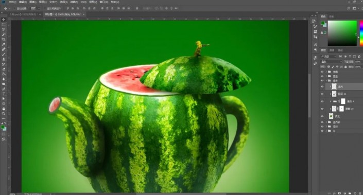The width and height of the screenshot is (363, 195).
Task: Select the Magic Wand tool
Action: tap(4, 34)
